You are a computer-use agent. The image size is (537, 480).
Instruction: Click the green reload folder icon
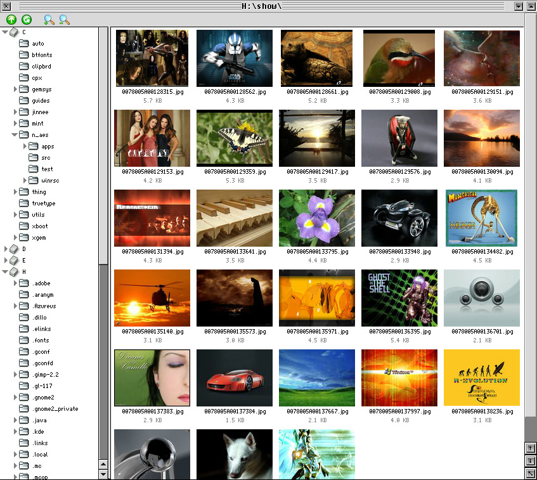pos(26,20)
